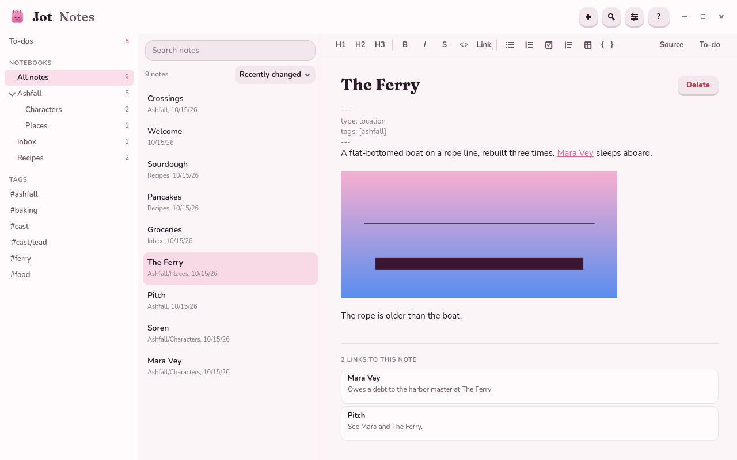Screen dimensions: 737x460
Task: Insert bulleted list
Action: point(510,45)
